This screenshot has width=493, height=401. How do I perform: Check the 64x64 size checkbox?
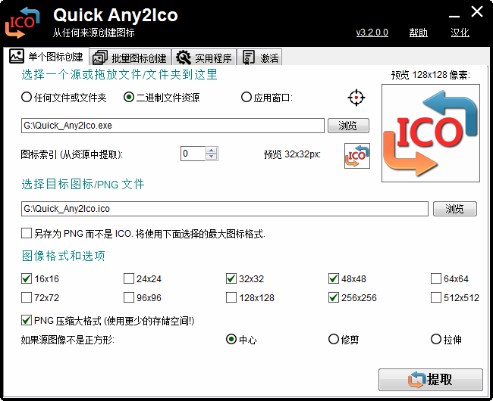pyautogui.click(x=436, y=278)
